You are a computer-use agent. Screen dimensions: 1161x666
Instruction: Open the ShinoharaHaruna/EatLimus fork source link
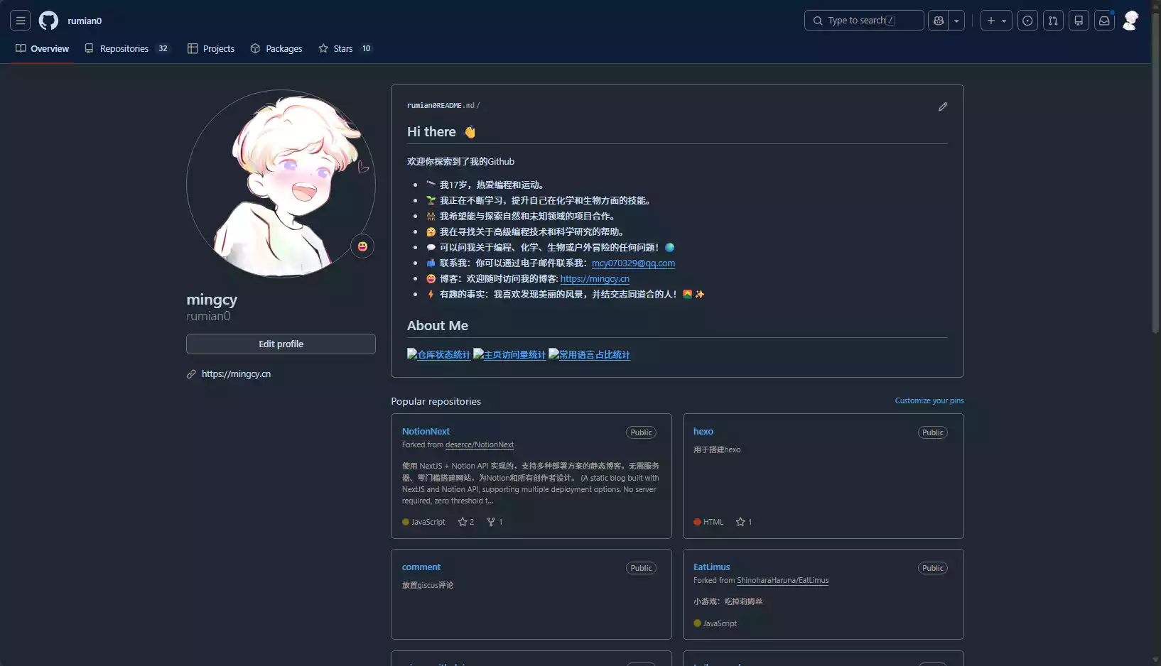(x=782, y=580)
